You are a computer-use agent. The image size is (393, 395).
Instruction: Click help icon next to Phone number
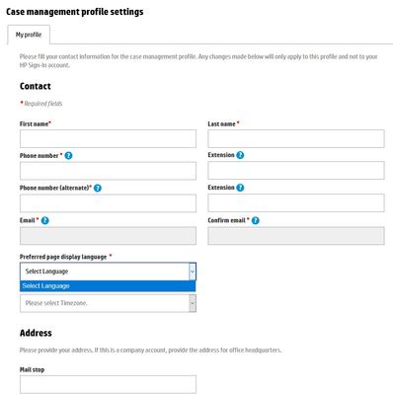point(68,156)
